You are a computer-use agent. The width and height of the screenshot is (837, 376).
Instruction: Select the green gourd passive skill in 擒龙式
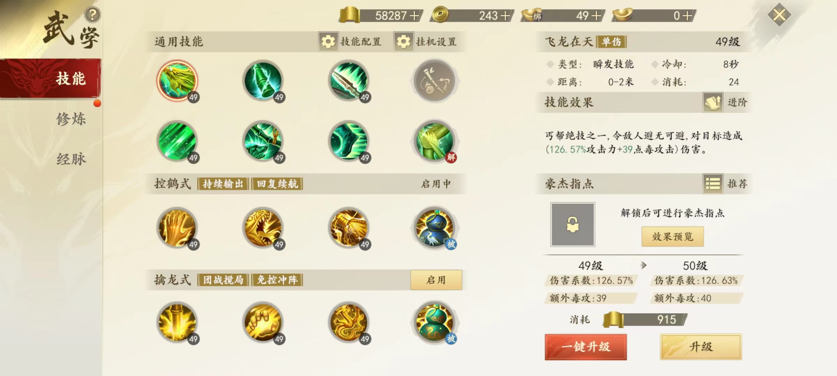[x=435, y=323]
